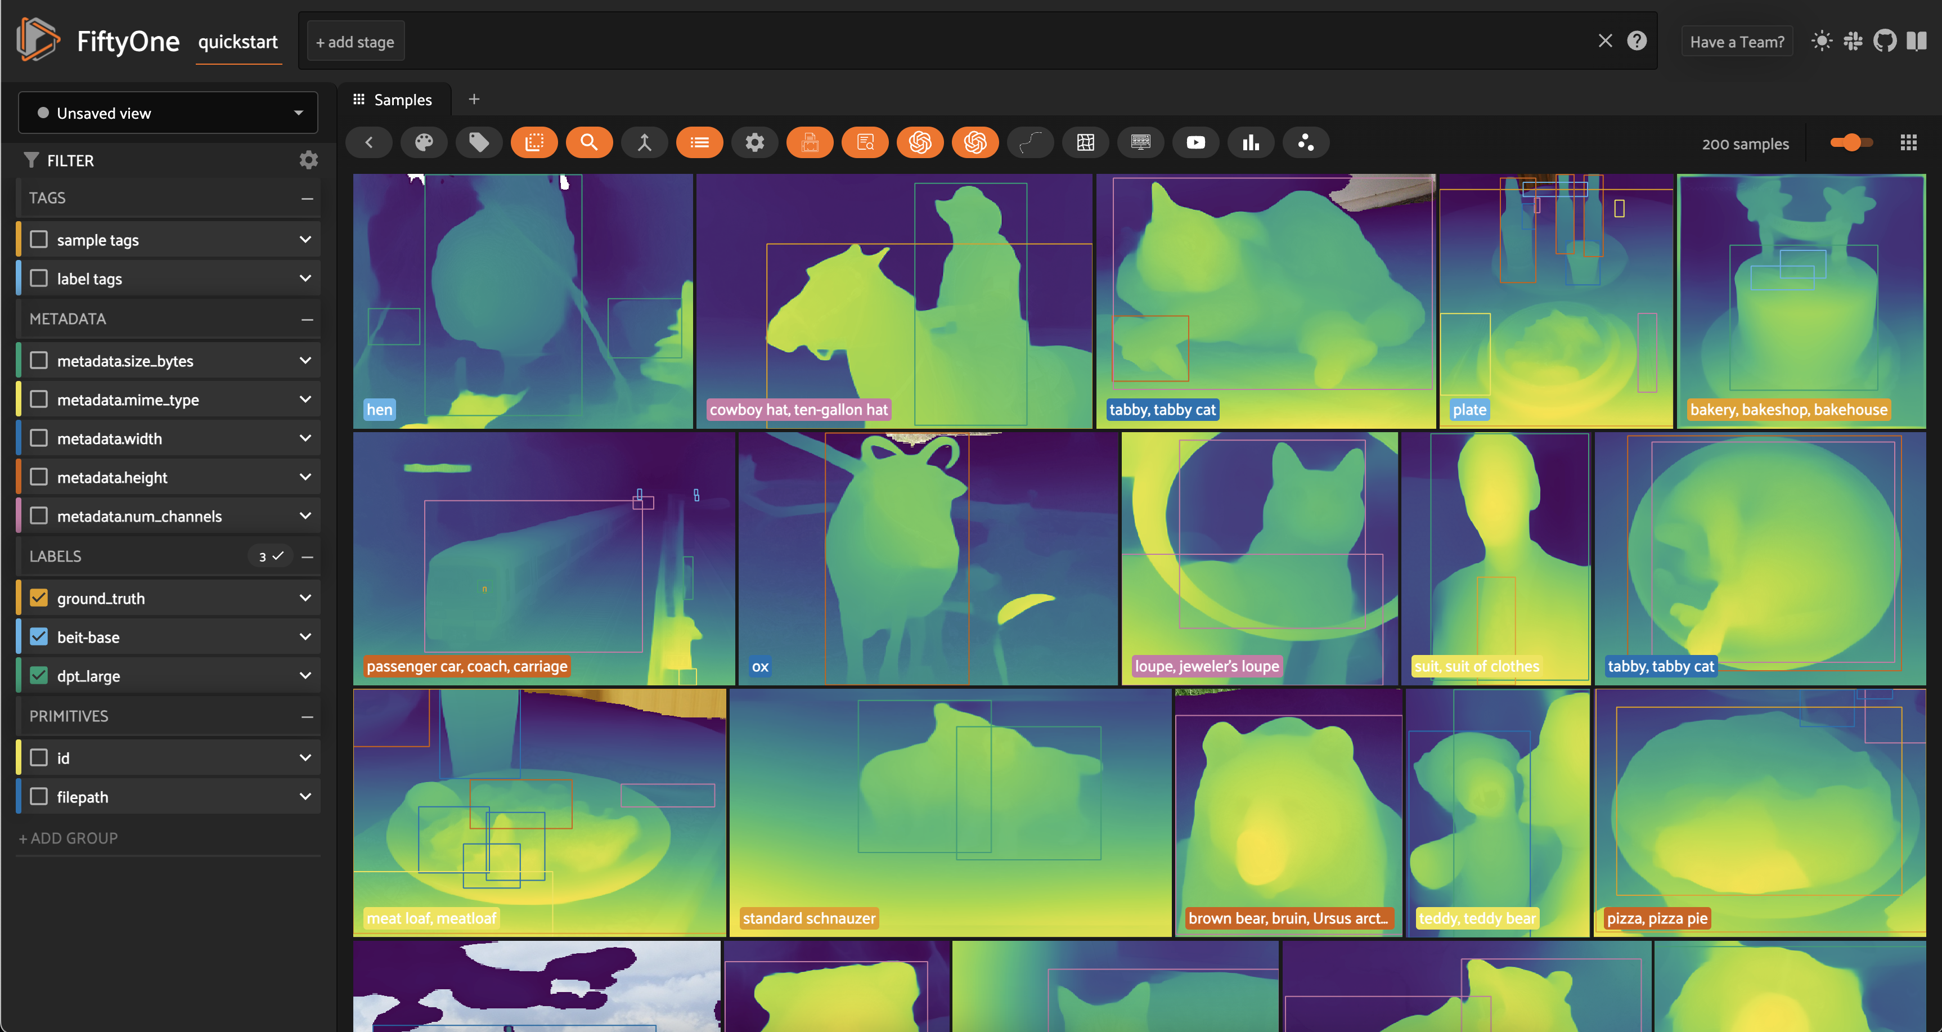
Task: Open the color palette settings
Action: pyautogui.click(x=424, y=142)
